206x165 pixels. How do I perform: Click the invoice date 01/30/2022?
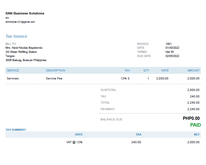172,48
